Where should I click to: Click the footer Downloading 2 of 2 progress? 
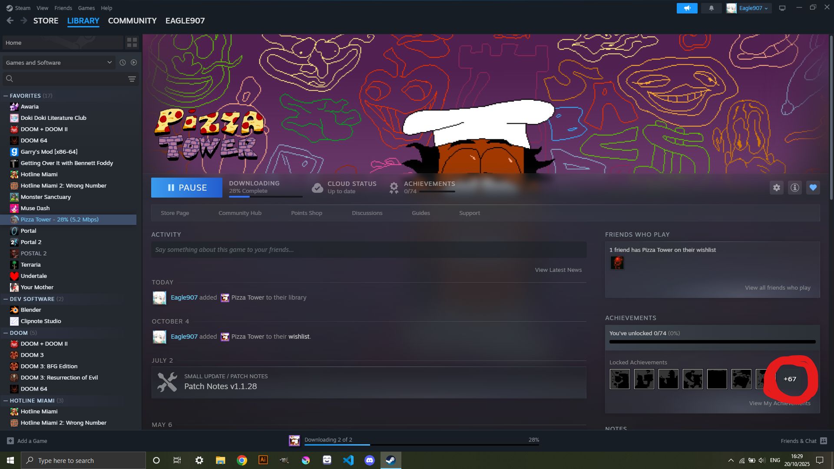(x=421, y=445)
